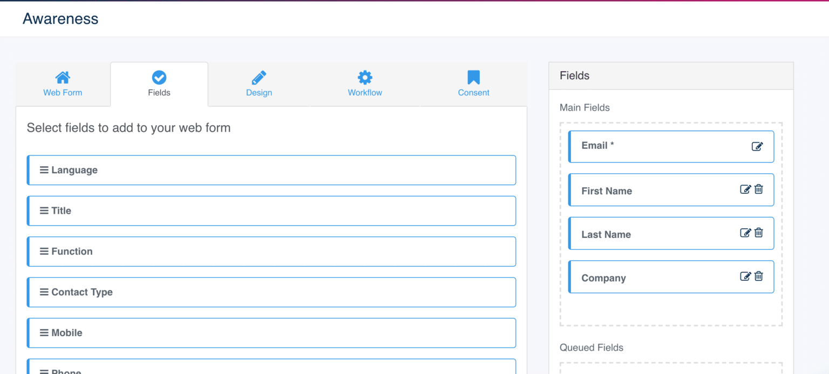Edit the Last Name field with pencil icon
This screenshot has height=374, width=829.
click(745, 233)
